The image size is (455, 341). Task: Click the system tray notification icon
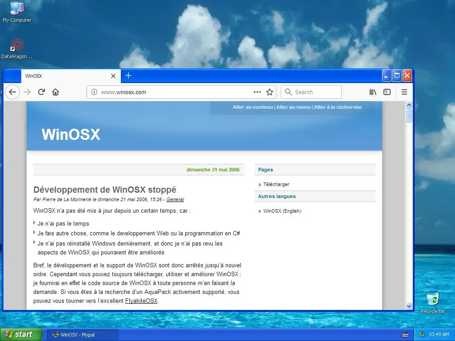coord(422,335)
